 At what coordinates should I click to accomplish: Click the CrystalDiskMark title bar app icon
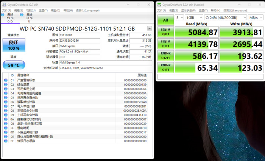coord(159,4)
